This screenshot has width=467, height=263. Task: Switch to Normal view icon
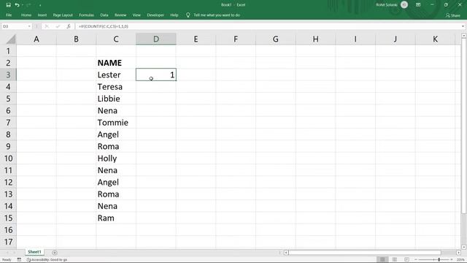point(382,260)
